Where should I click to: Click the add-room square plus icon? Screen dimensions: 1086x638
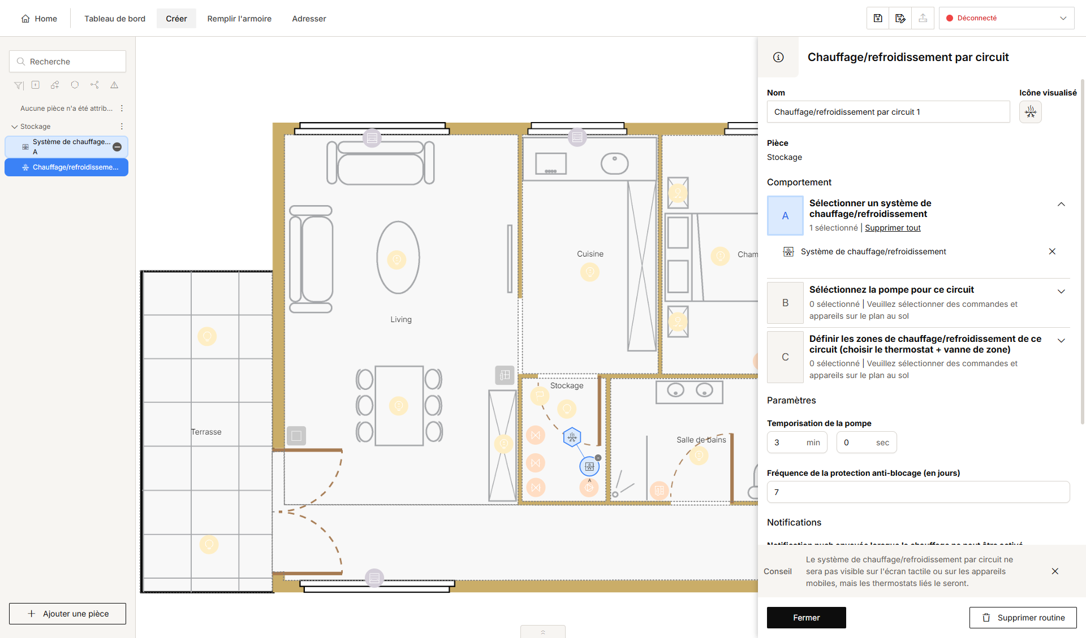click(x=36, y=85)
